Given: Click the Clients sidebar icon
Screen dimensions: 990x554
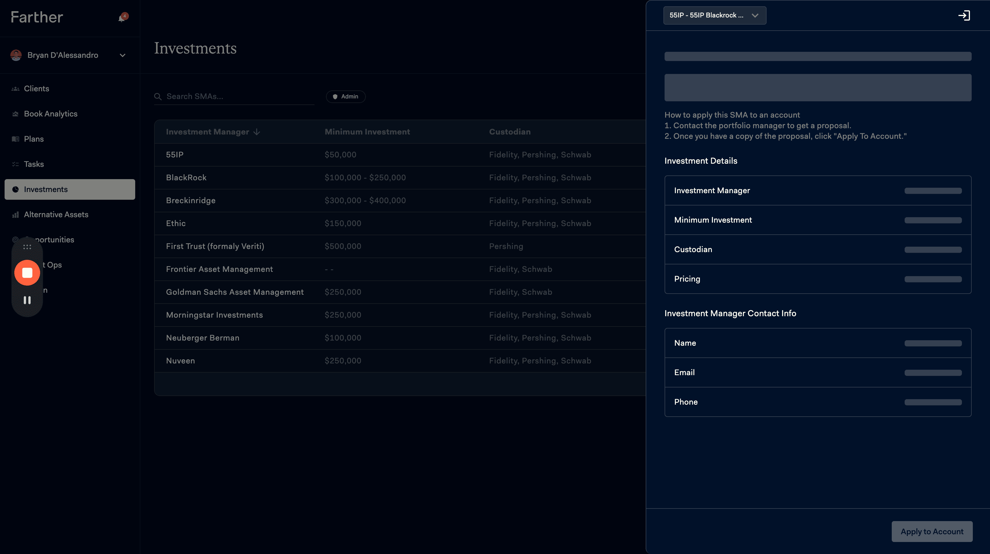Looking at the screenshot, I should click(x=15, y=89).
